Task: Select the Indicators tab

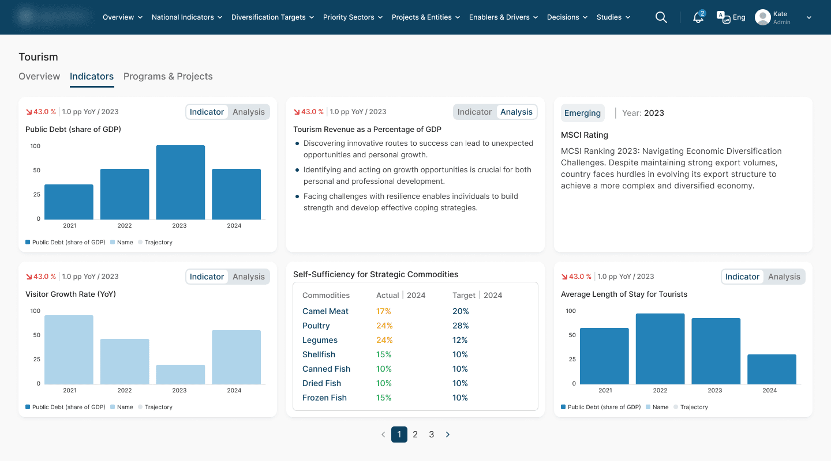Action: pyautogui.click(x=92, y=77)
